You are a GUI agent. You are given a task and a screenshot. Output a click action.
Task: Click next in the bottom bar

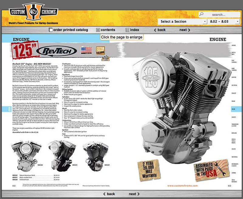click(134, 194)
